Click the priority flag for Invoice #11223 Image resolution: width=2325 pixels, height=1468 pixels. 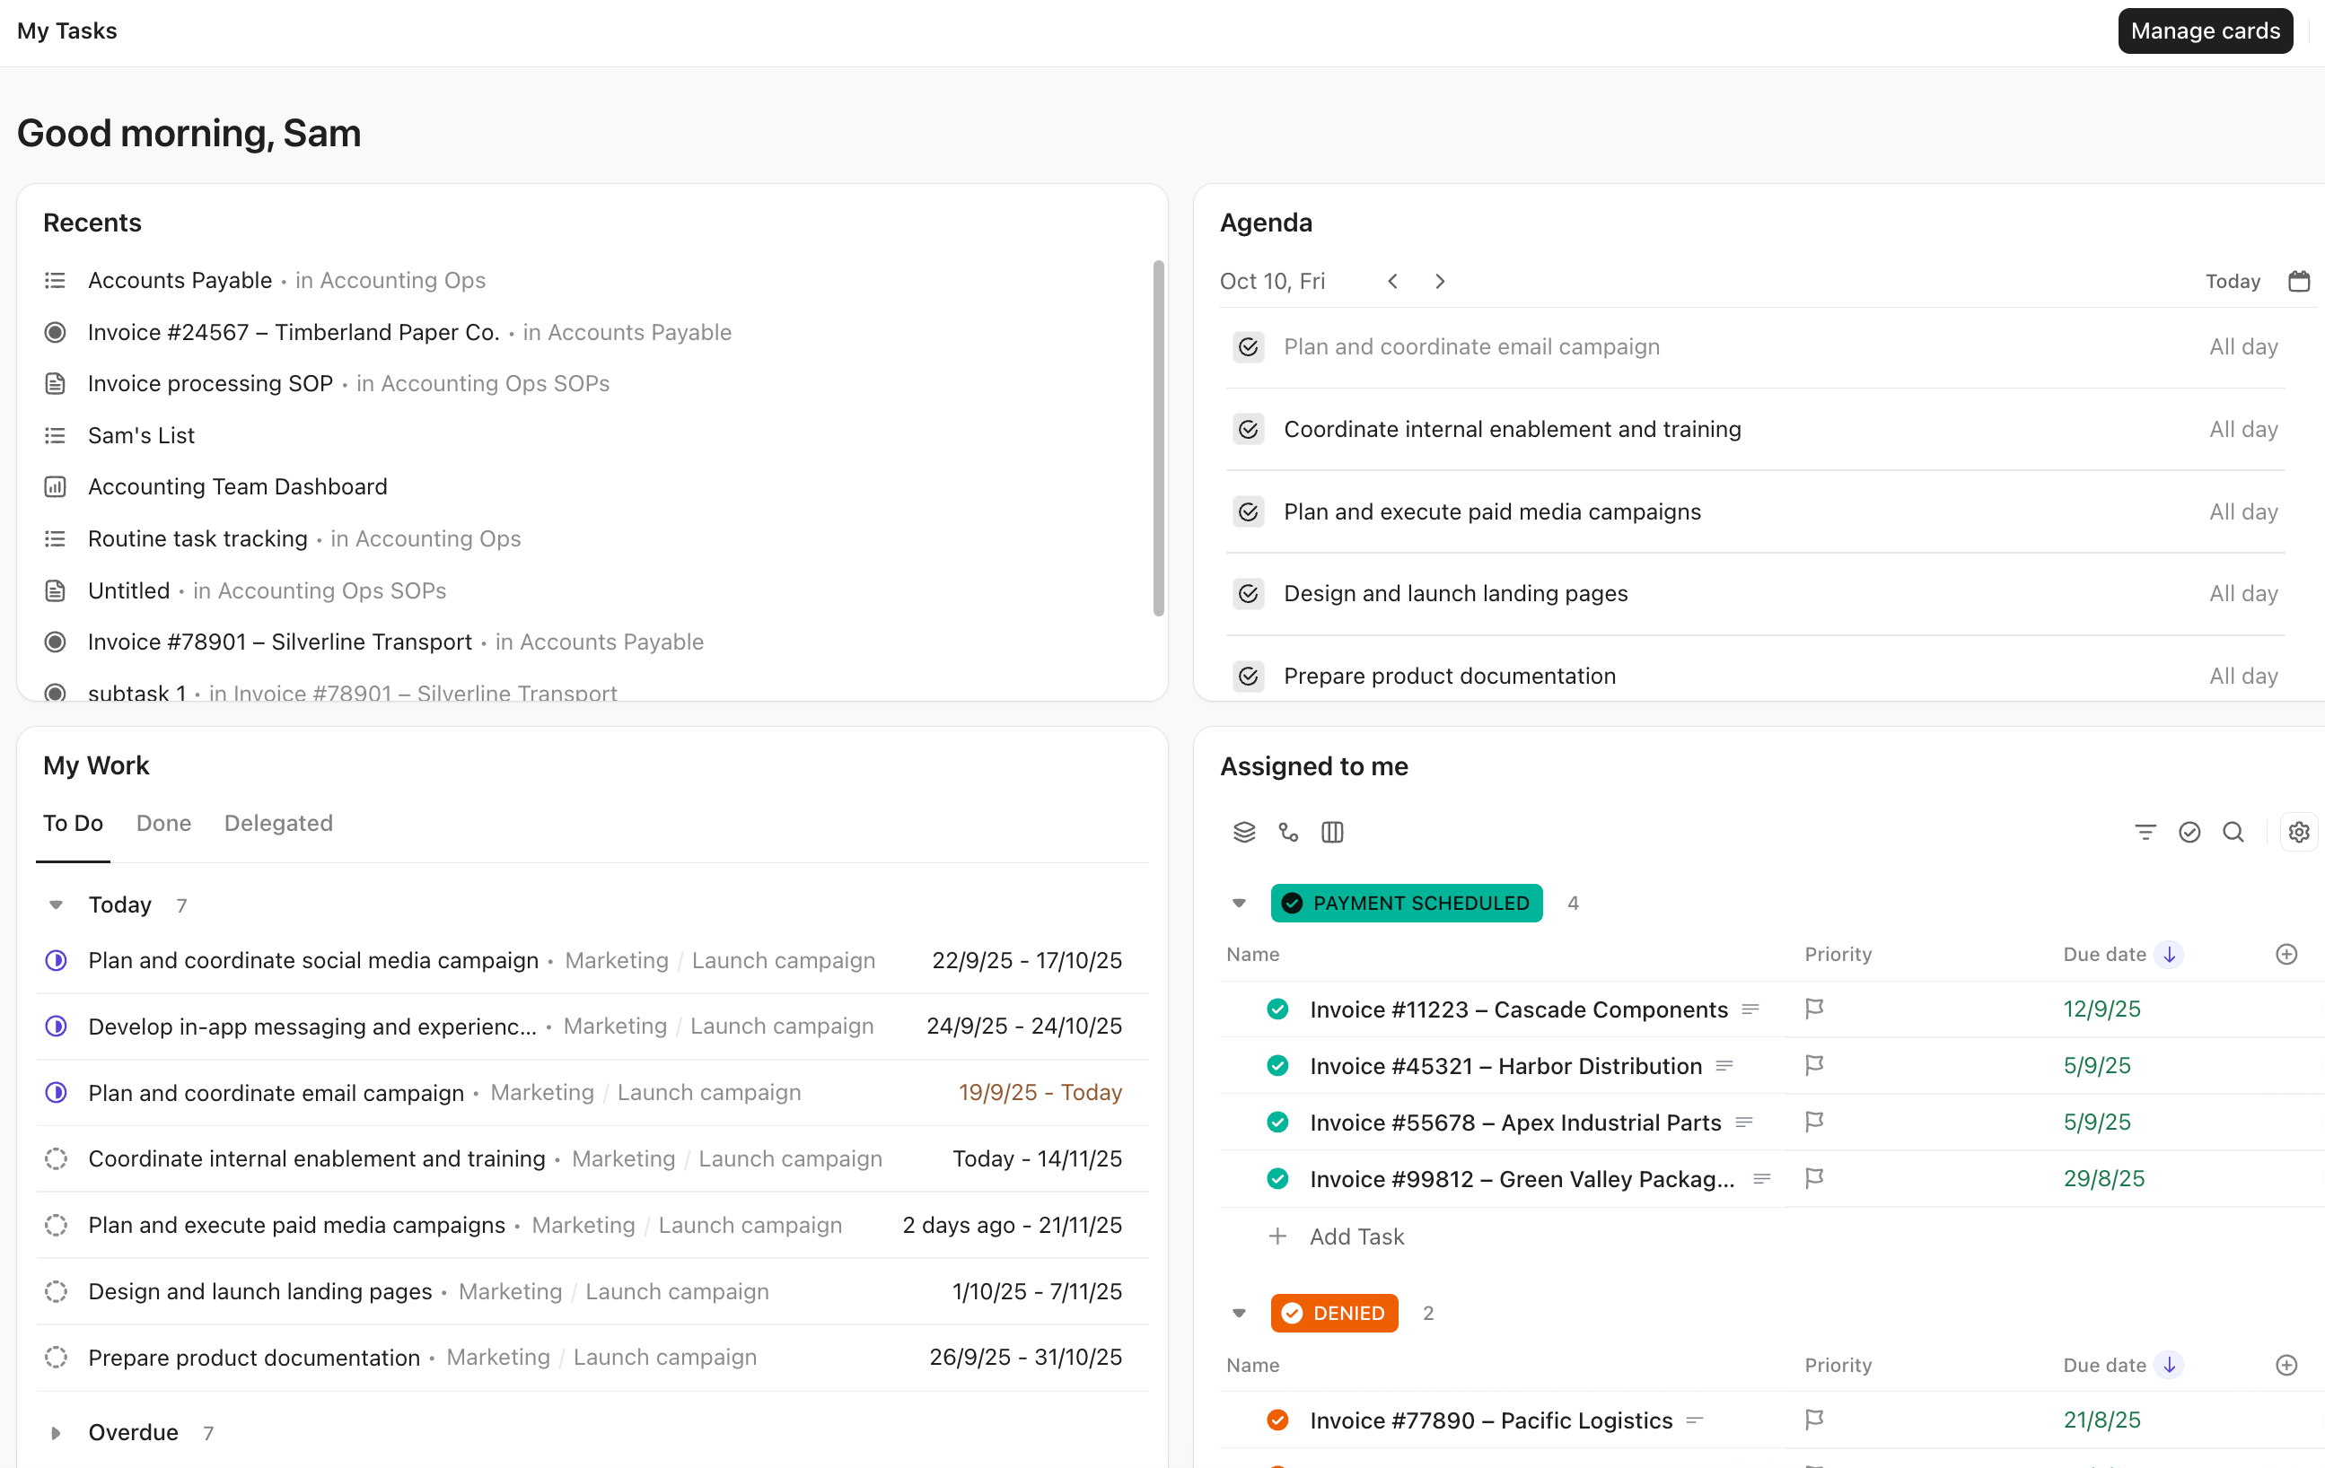click(x=1814, y=1009)
